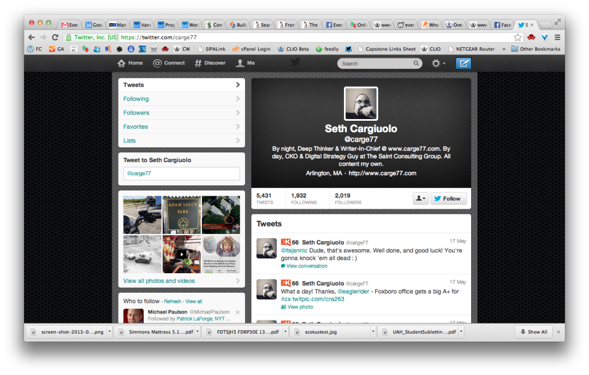Click the Twitter bird logo in the nav bar
The width and height of the screenshot is (589, 375).
click(x=295, y=62)
